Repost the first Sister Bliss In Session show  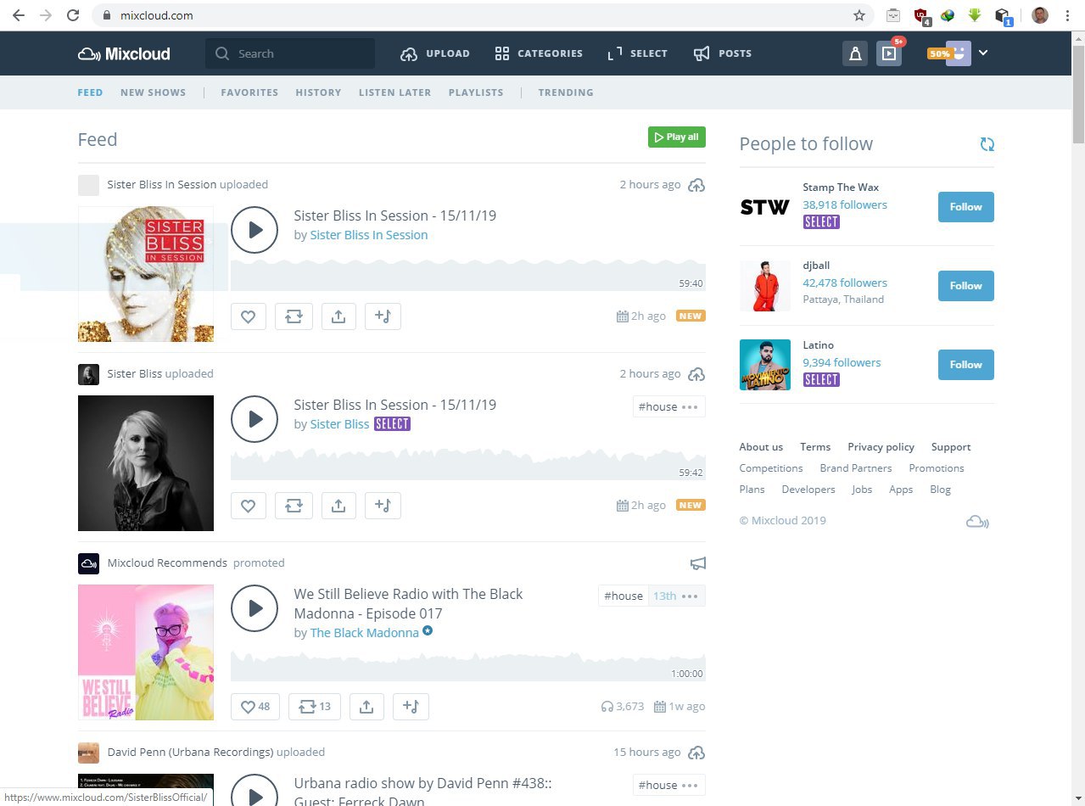[294, 316]
